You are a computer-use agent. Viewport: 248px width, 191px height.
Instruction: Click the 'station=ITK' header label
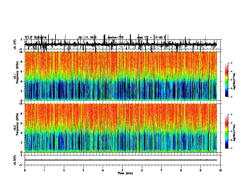[116, 37]
